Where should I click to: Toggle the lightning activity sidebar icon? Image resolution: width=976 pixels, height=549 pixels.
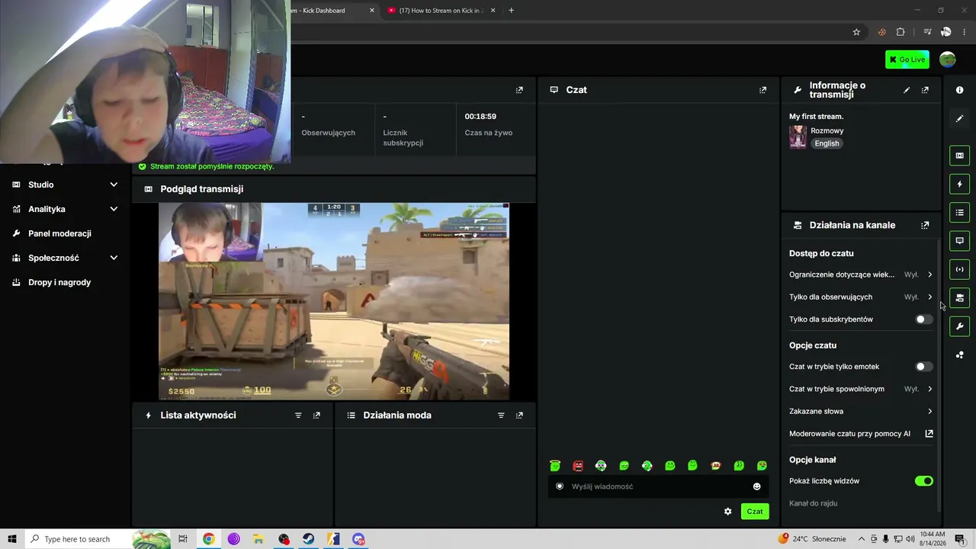coord(959,184)
